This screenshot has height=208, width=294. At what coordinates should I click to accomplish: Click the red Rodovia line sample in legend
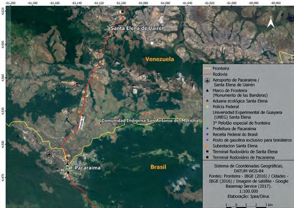pyautogui.click(x=207, y=74)
